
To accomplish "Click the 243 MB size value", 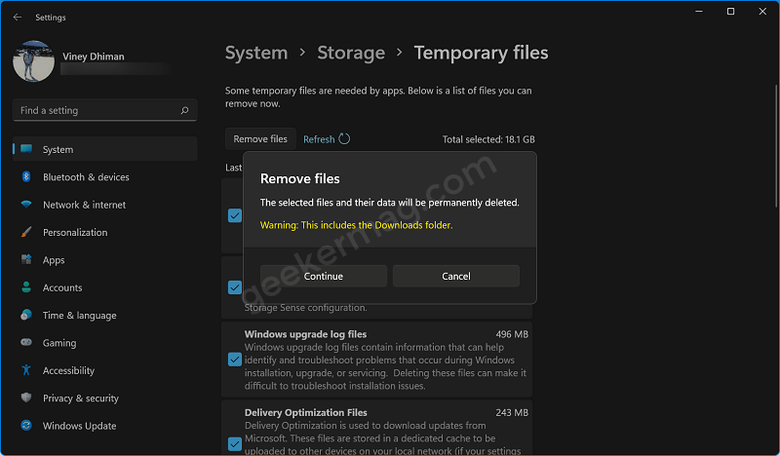I will point(512,412).
